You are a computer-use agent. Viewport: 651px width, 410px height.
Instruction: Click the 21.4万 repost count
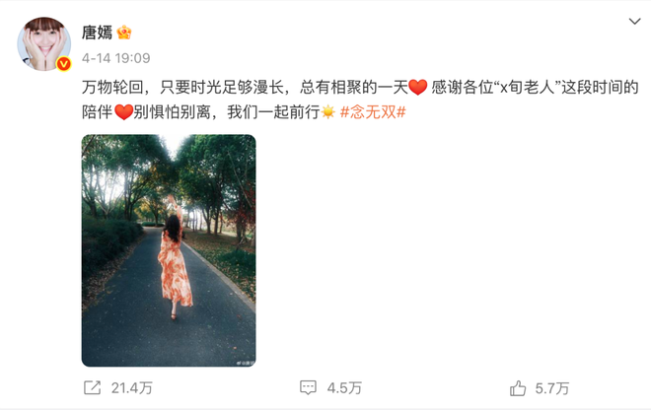(x=132, y=388)
